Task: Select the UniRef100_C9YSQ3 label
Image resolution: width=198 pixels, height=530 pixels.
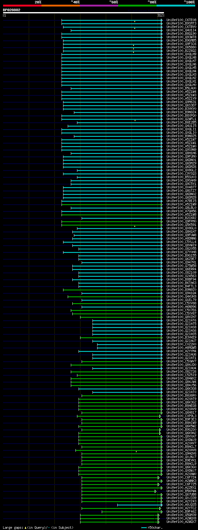Action: pos(181,173)
